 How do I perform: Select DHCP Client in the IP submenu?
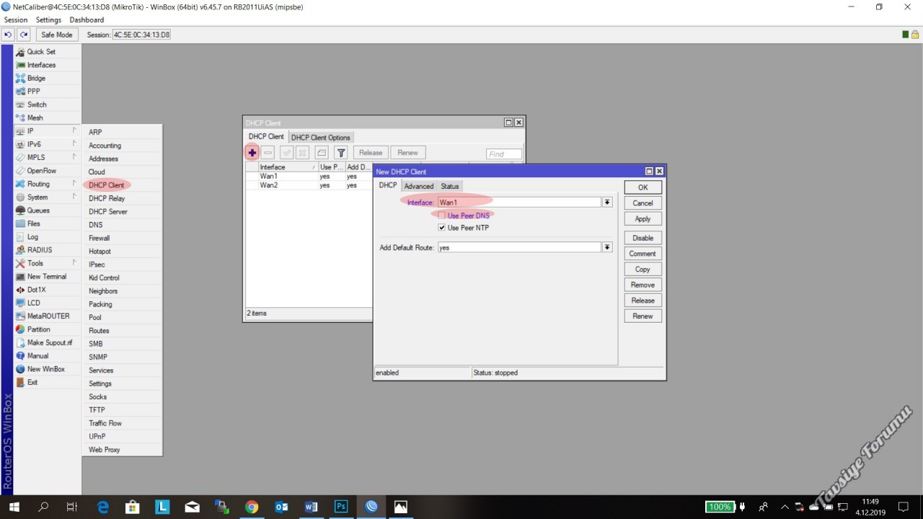point(107,185)
